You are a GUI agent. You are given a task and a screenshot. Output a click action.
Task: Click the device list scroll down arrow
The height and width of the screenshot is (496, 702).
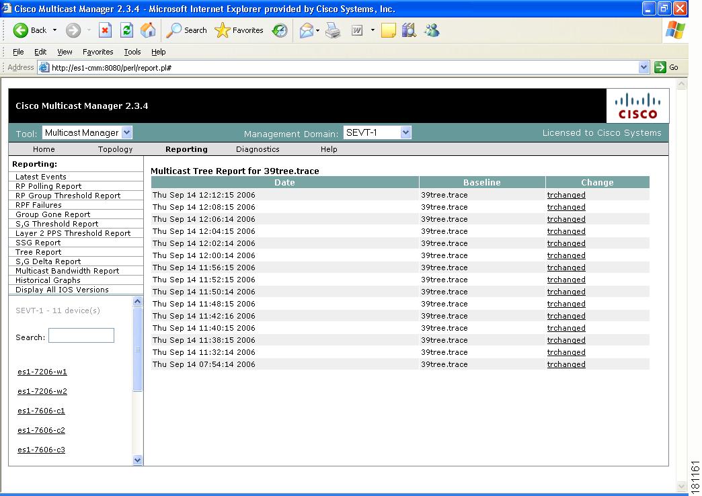137,460
